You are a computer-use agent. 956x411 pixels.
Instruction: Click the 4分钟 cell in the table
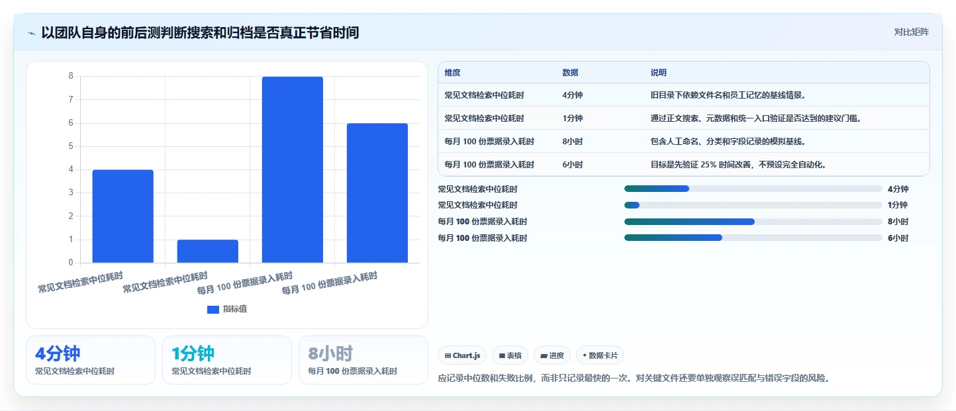click(573, 95)
